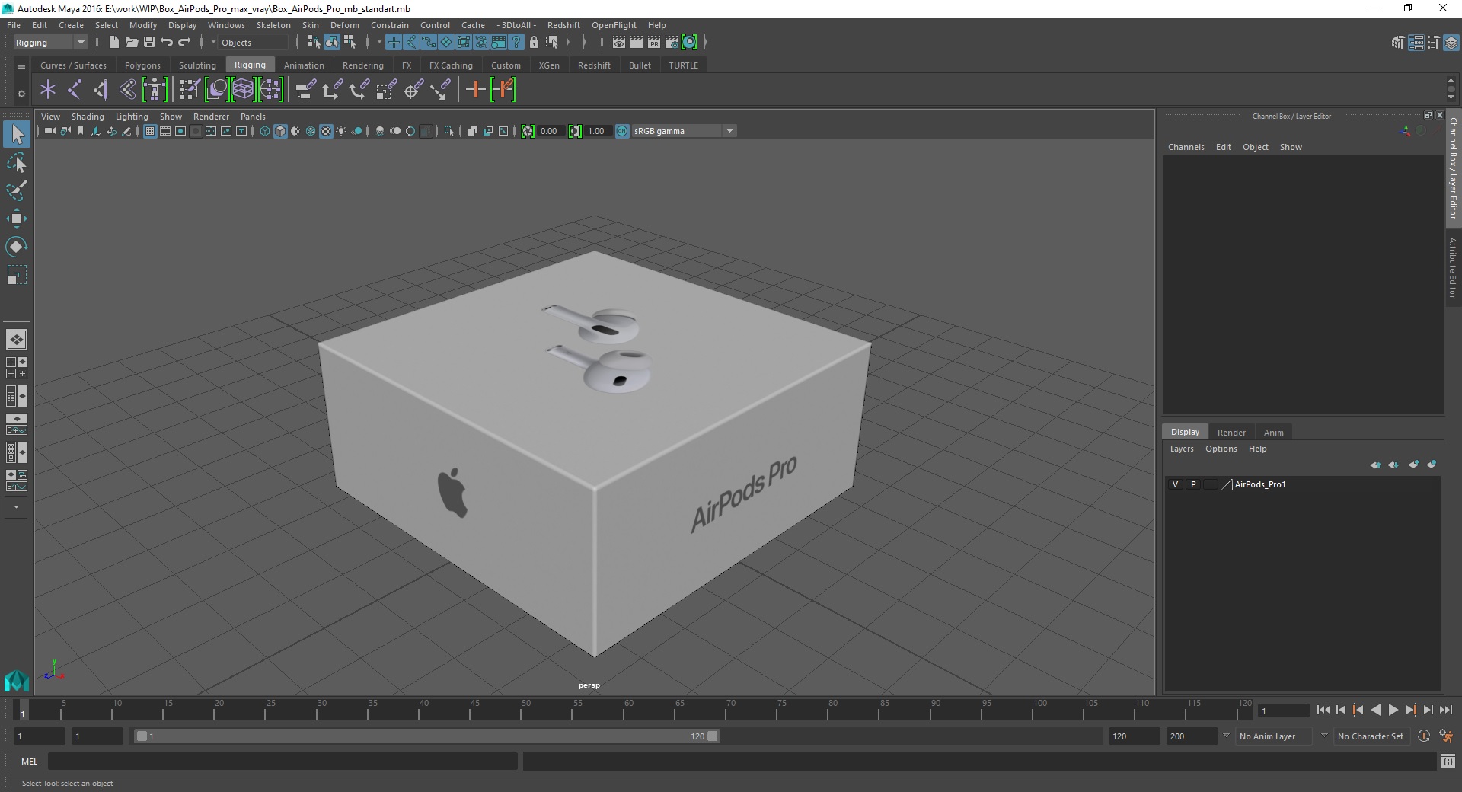Click the range slider bar handle at 120
This screenshot has height=792, width=1462.
click(x=712, y=736)
